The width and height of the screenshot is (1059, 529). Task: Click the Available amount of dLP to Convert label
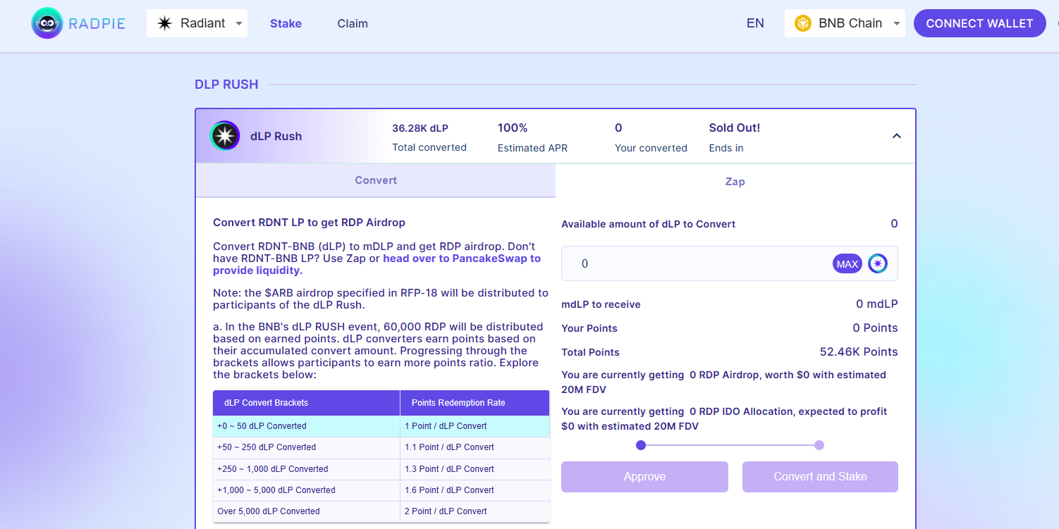(x=649, y=224)
